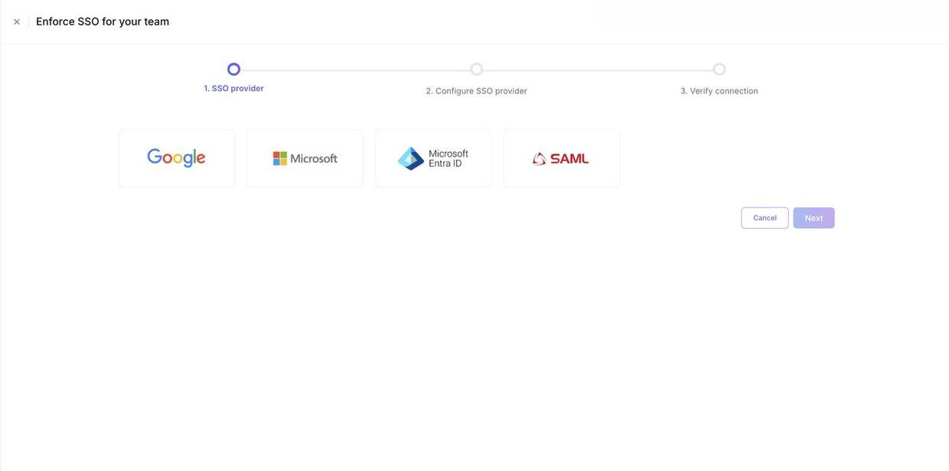Pick the Microsoft Entra ID provider

coord(434,158)
